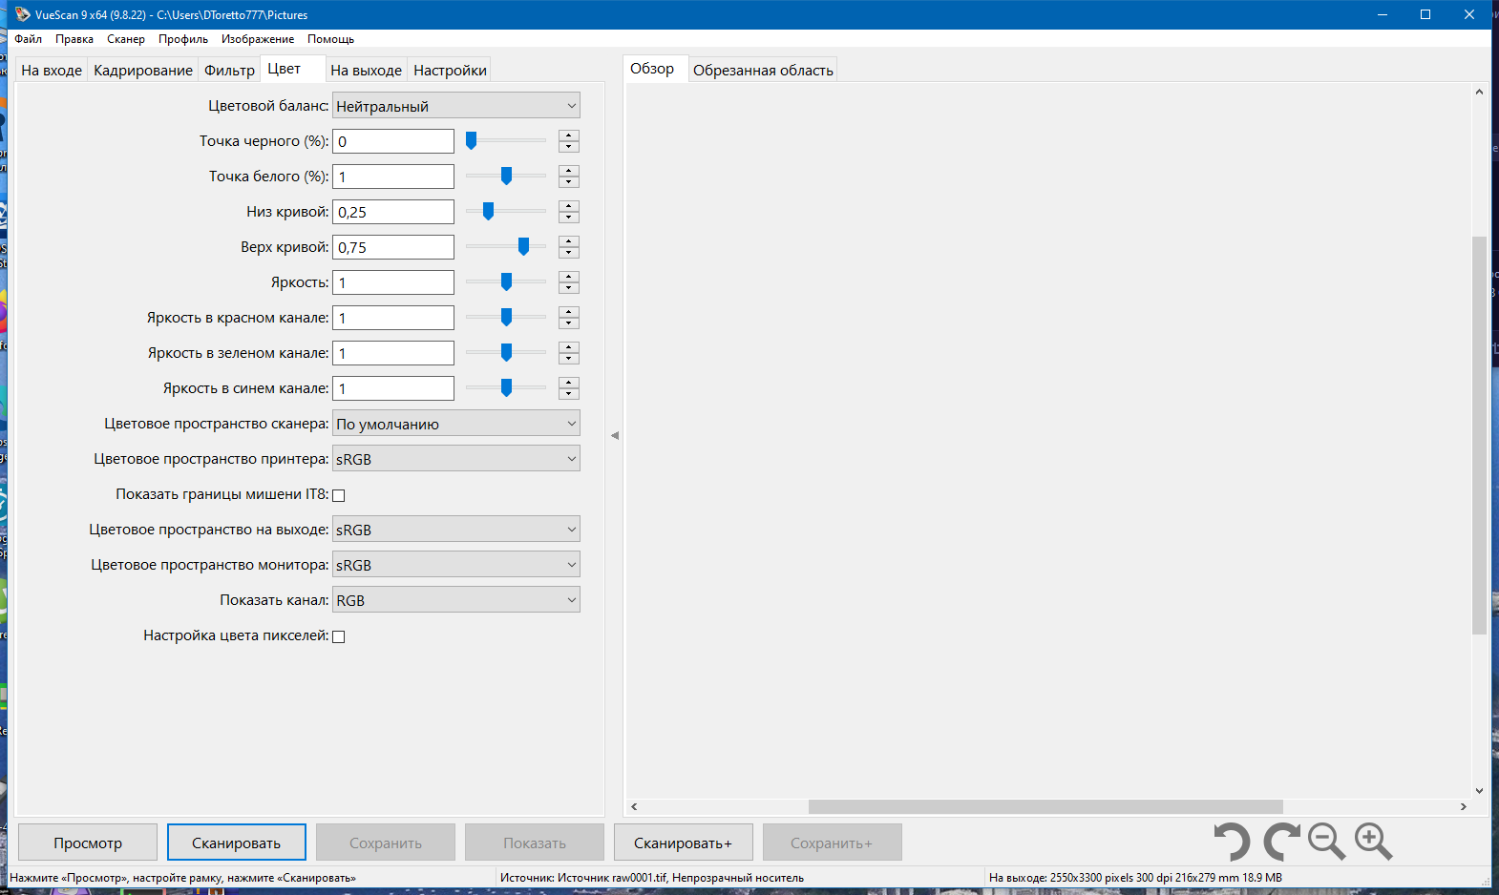Switch to the Фильтр tab

229,71
